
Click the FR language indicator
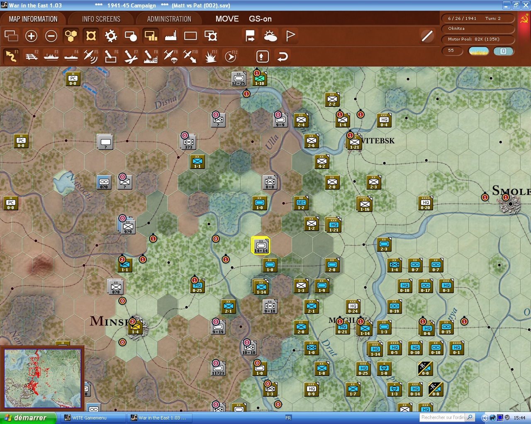(288, 418)
